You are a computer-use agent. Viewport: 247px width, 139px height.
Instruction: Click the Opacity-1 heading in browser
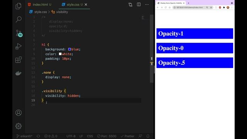coord(195,34)
